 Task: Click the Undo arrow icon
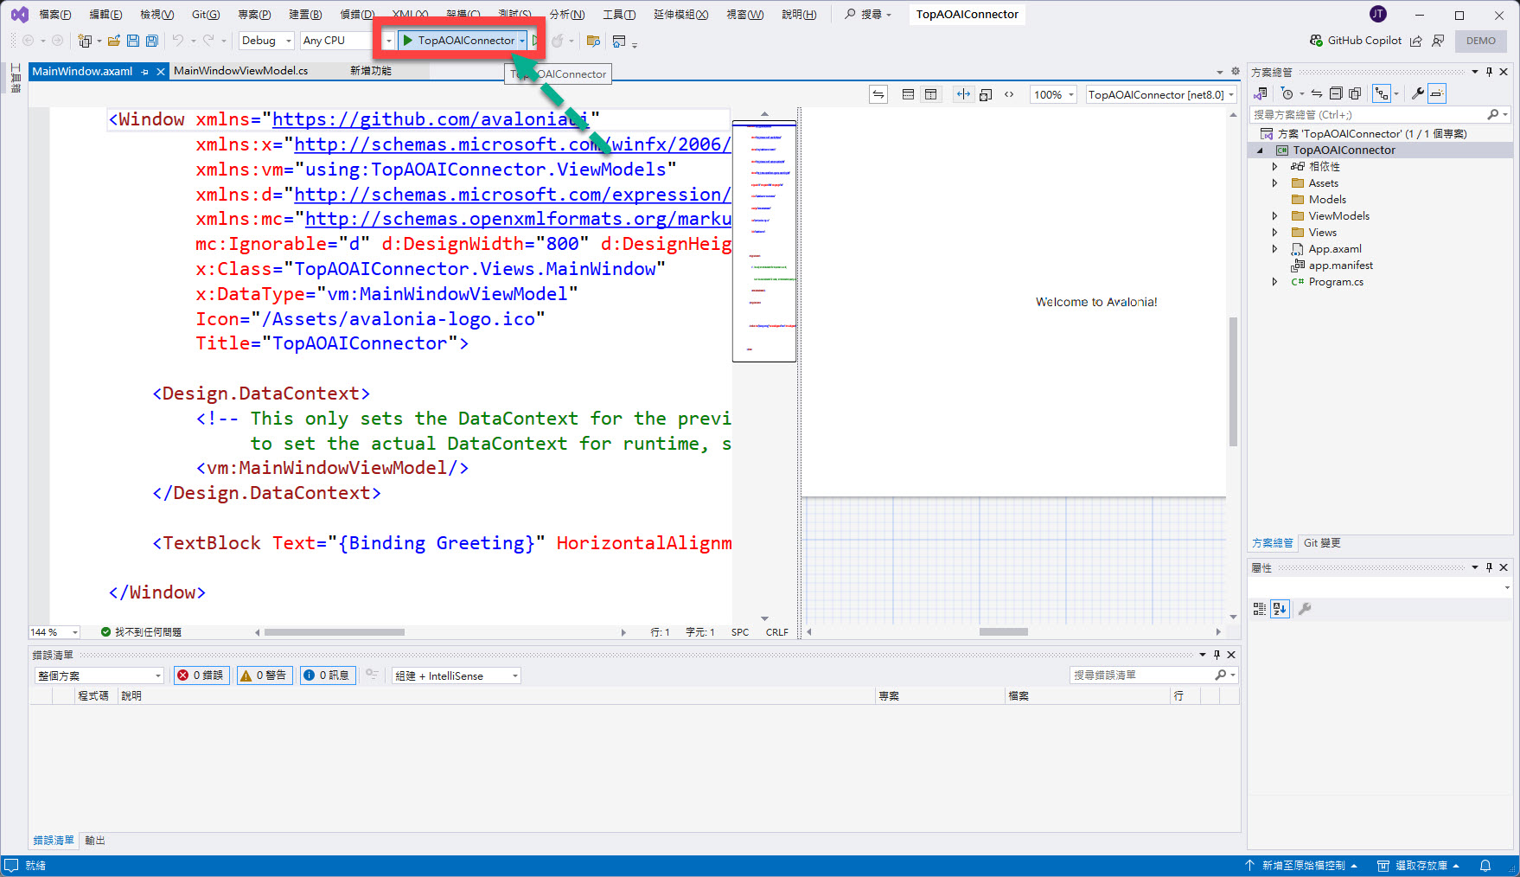[x=178, y=41]
